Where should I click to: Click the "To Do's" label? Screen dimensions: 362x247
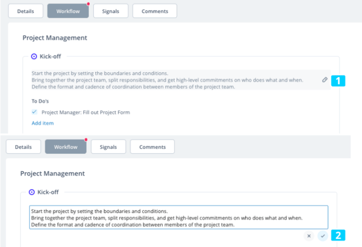40,101
